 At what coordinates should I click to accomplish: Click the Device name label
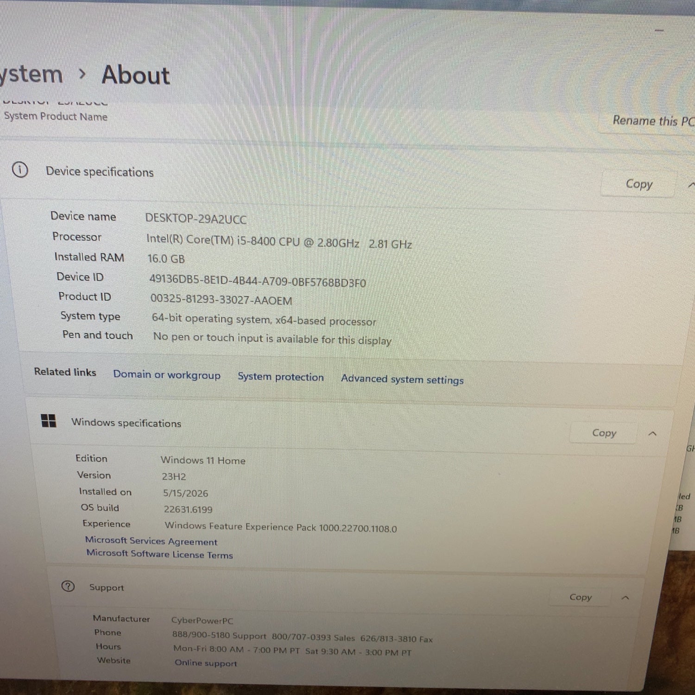click(x=83, y=216)
